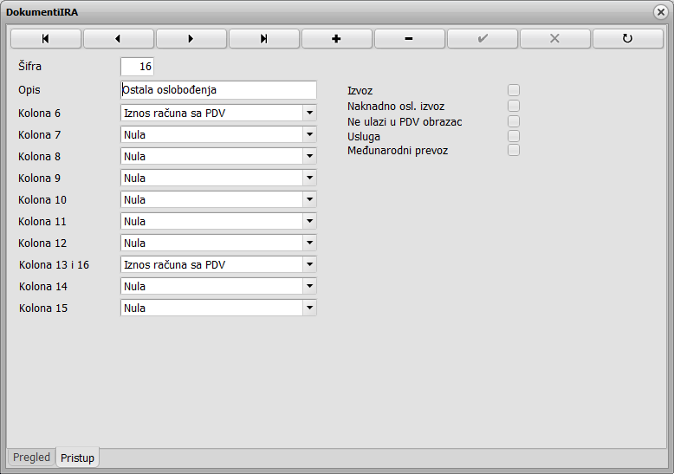
Task: Focus the Opis text field
Action: coord(218,90)
